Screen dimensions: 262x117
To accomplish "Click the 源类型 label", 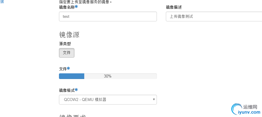I will (65, 44).
